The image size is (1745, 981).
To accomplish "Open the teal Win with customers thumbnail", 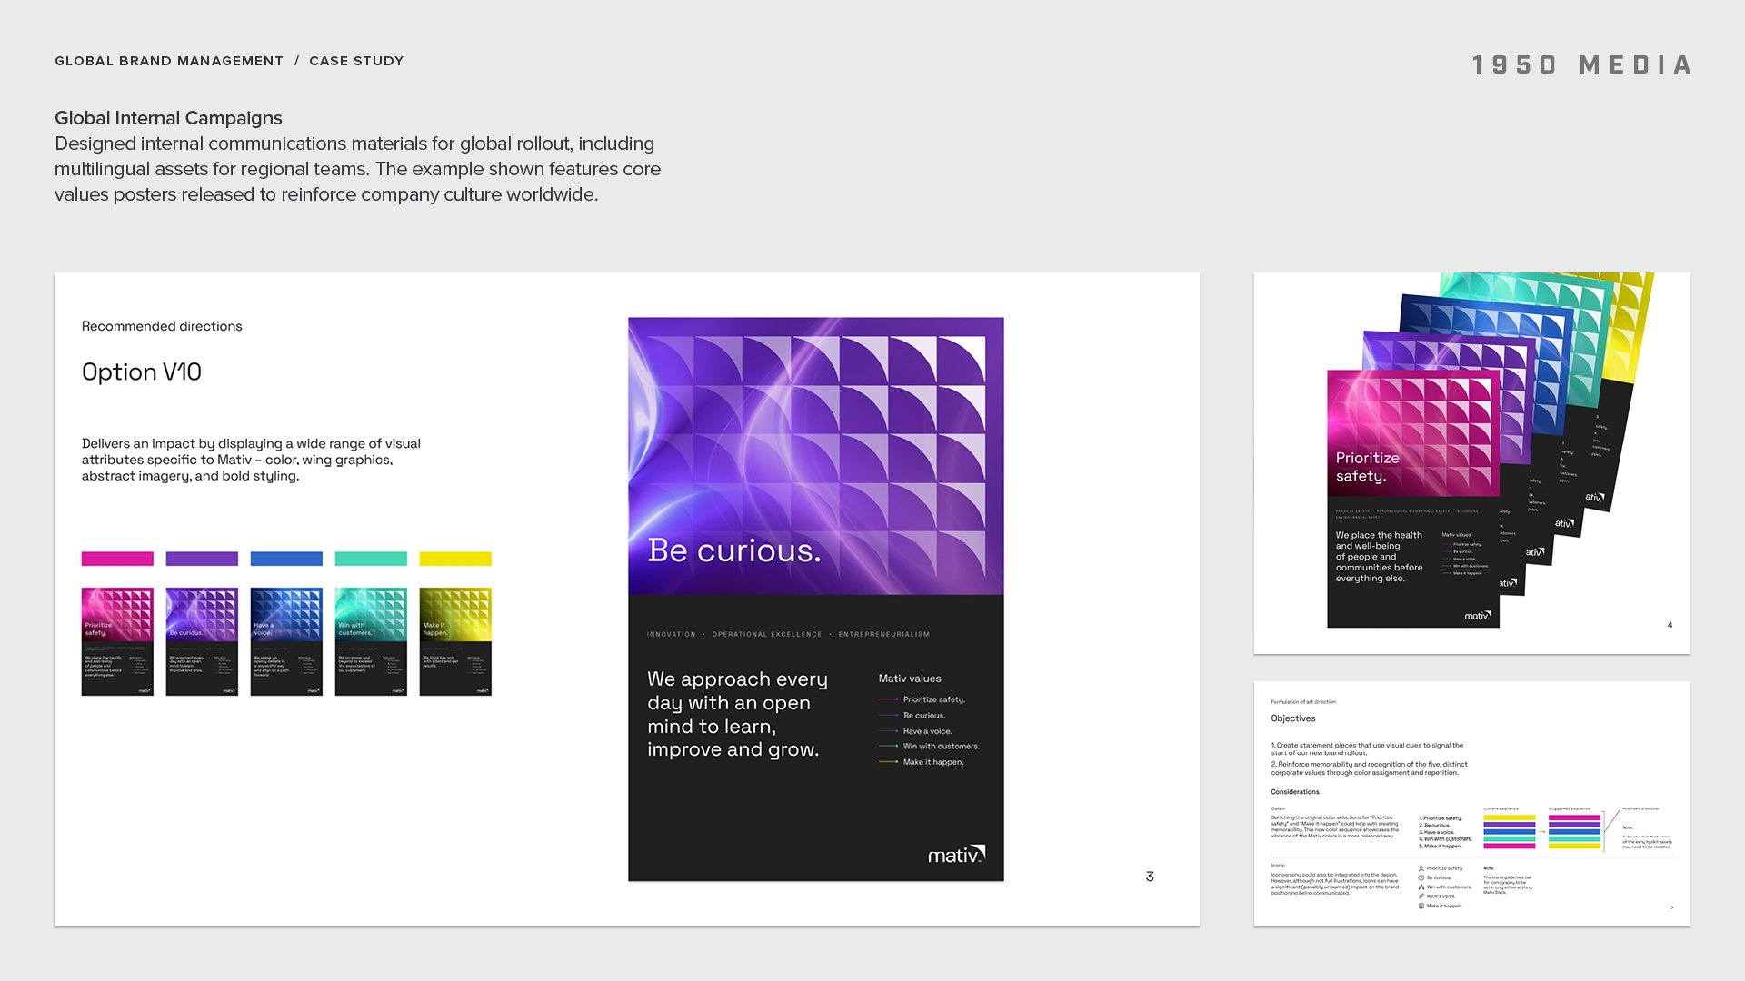I will point(371,641).
